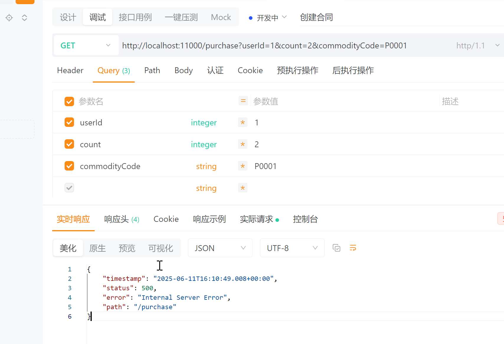
Task: Toggle the select-all parameters checkbox
Action: 69,101
